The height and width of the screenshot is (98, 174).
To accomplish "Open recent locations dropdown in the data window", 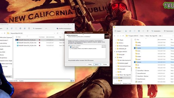I will pos(120,36).
